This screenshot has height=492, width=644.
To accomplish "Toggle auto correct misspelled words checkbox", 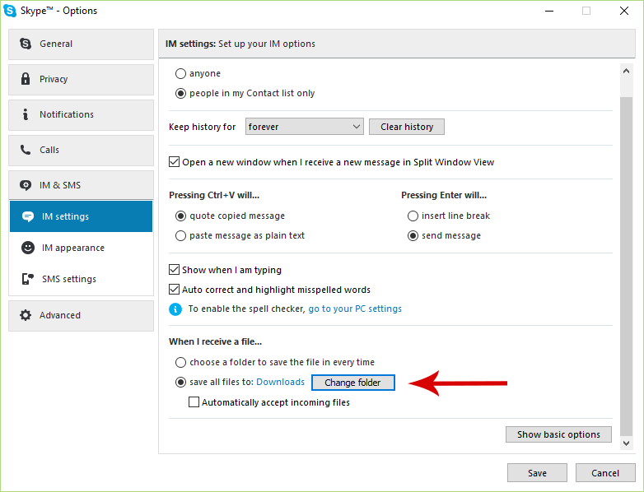I will click(174, 290).
